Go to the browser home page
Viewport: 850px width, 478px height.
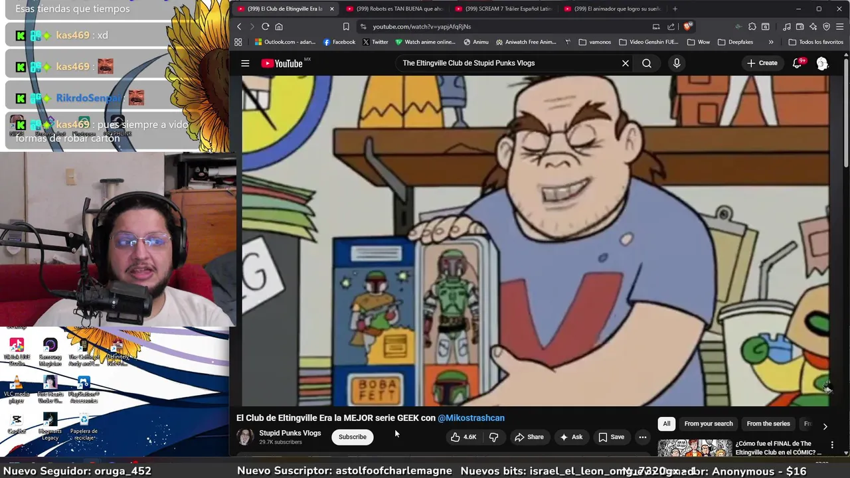(x=279, y=27)
